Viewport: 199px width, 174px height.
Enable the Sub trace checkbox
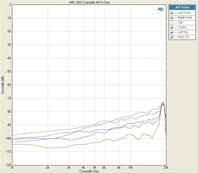172,23
